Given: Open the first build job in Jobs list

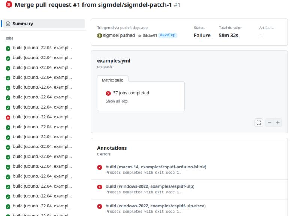Looking at the screenshot, I should [x=42, y=48].
